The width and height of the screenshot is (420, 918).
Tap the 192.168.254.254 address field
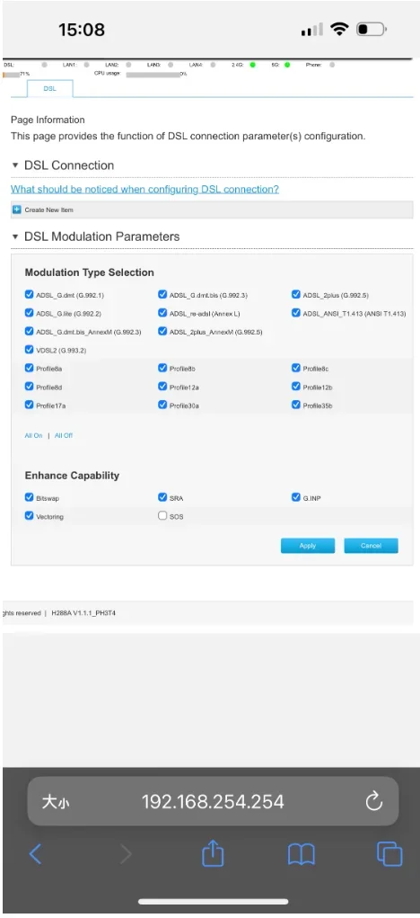[213, 801]
